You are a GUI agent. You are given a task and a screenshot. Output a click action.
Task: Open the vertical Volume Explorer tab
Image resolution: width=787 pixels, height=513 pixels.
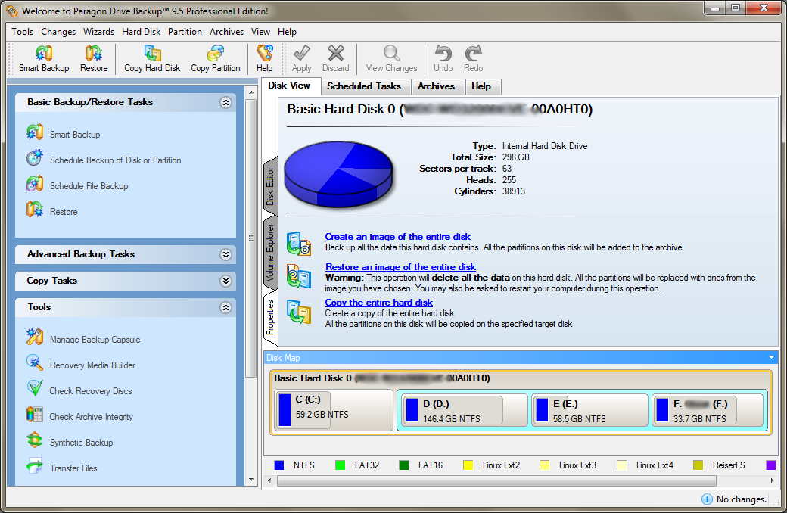[x=270, y=253]
